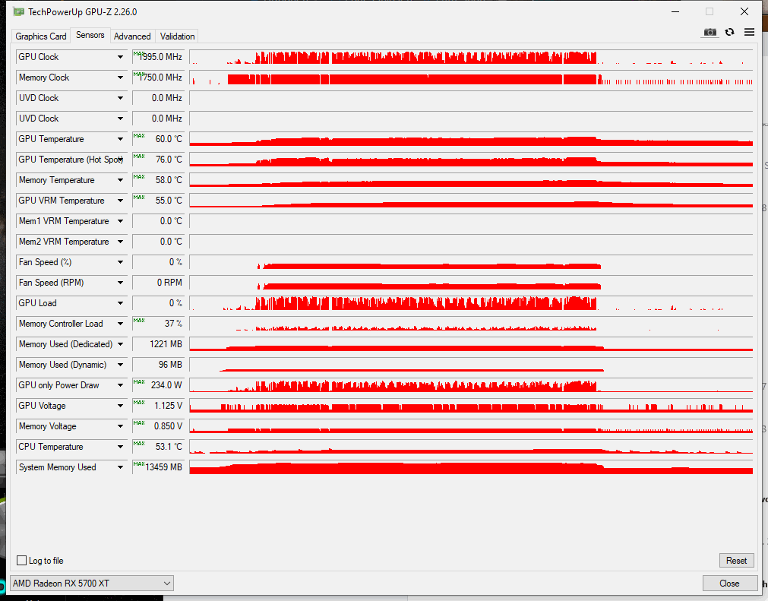Click the GPU VRM Temperature 55.0 °C value
Screen dimensions: 768x601
[x=158, y=201]
